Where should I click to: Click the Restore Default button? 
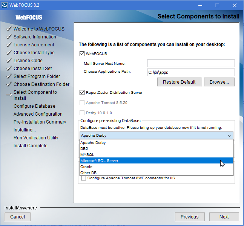coord(179,82)
